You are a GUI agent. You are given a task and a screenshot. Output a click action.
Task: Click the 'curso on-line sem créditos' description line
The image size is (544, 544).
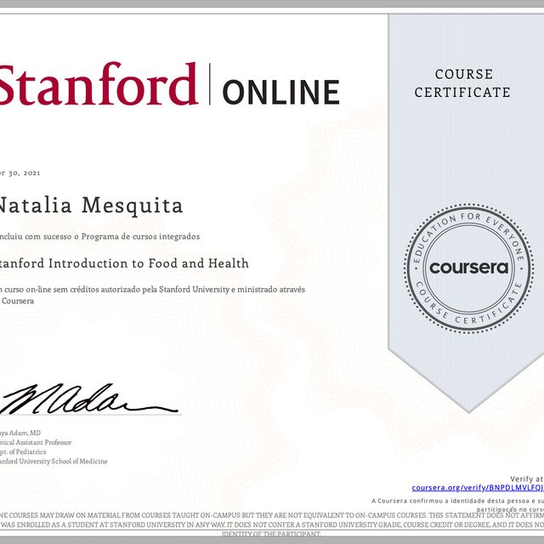(153, 289)
